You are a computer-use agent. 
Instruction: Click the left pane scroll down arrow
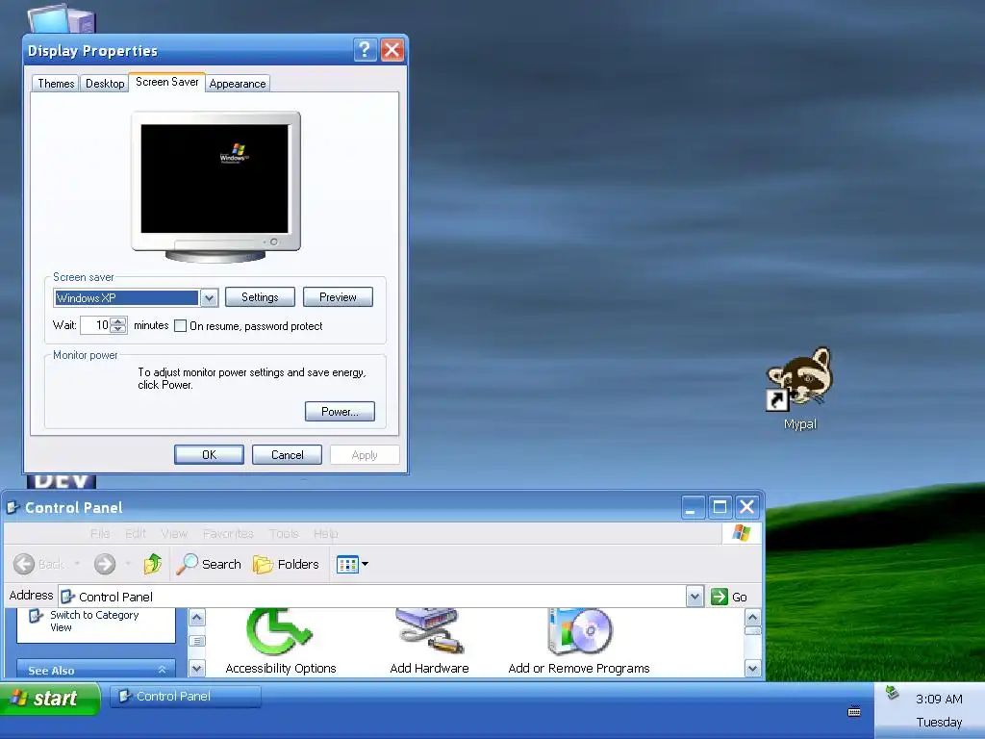point(196,668)
